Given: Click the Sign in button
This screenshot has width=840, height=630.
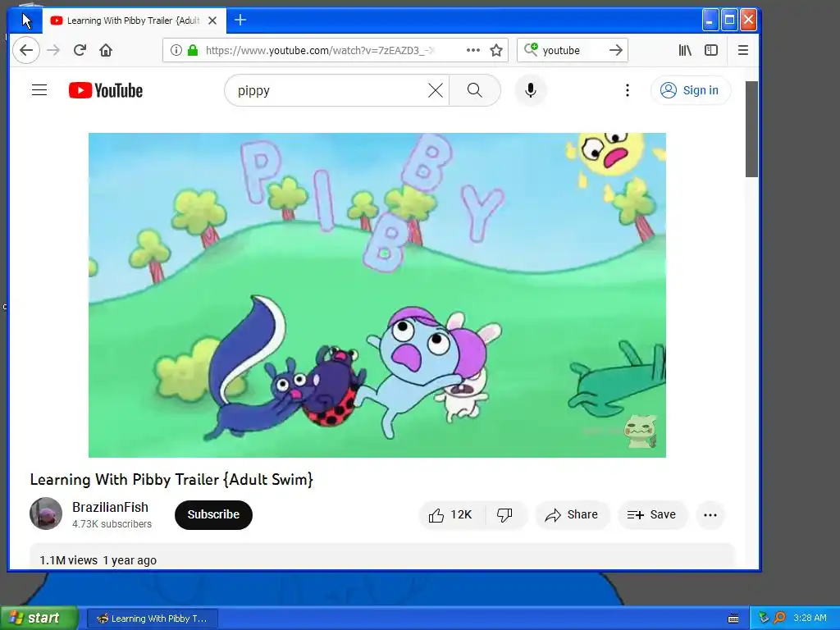Looking at the screenshot, I should [x=691, y=90].
